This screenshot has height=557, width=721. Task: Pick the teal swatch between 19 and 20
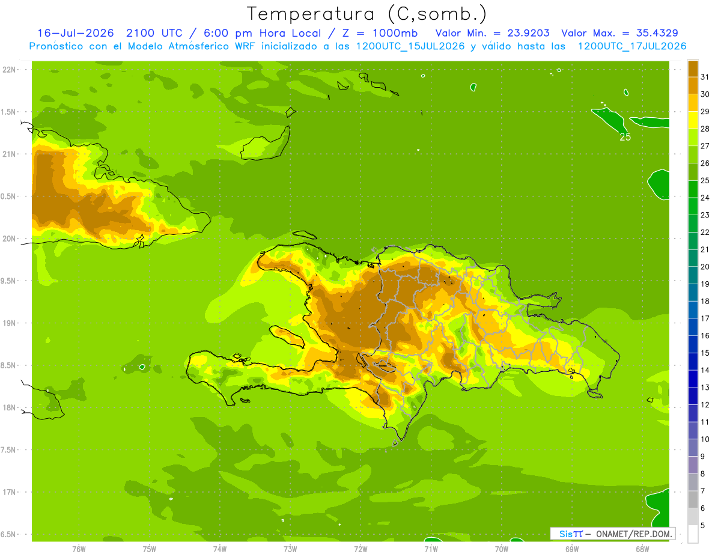[x=693, y=275]
